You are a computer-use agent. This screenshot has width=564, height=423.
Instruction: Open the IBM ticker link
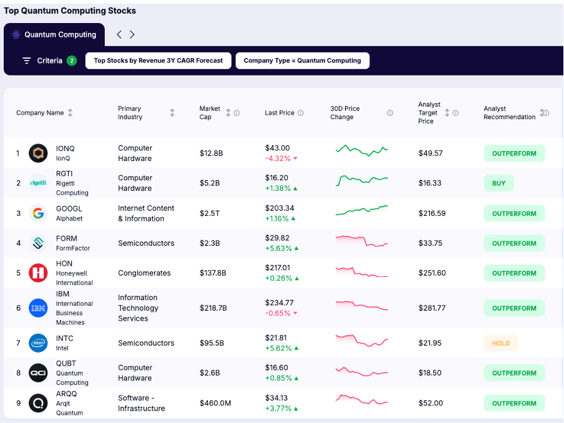click(x=62, y=294)
